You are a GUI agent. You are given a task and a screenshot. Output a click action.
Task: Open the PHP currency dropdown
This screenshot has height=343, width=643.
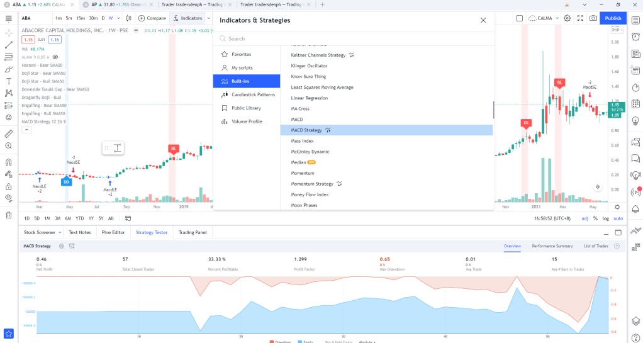point(617,30)
